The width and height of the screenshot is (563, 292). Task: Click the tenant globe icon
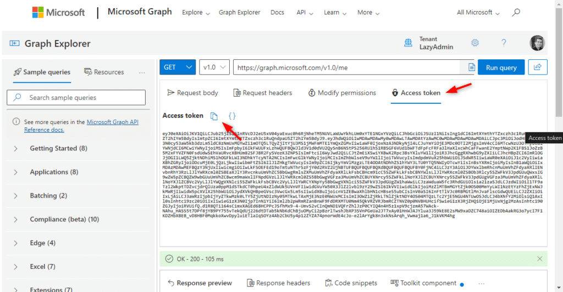(409, 43)
